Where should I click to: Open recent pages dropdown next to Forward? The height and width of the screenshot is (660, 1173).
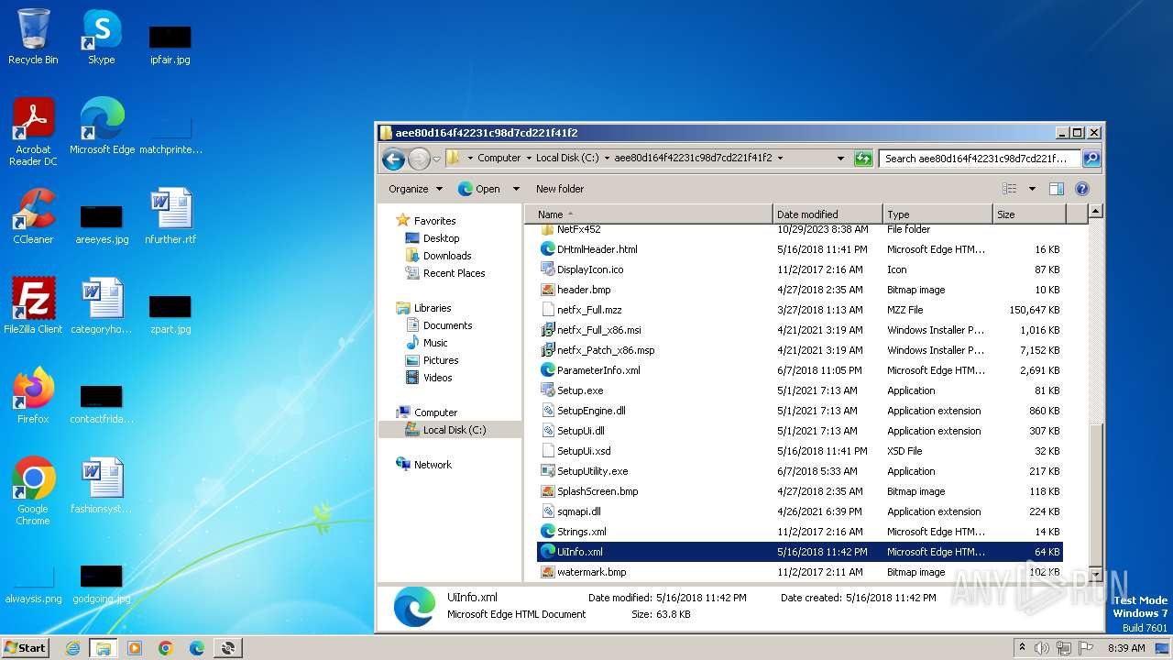point(437,159)
